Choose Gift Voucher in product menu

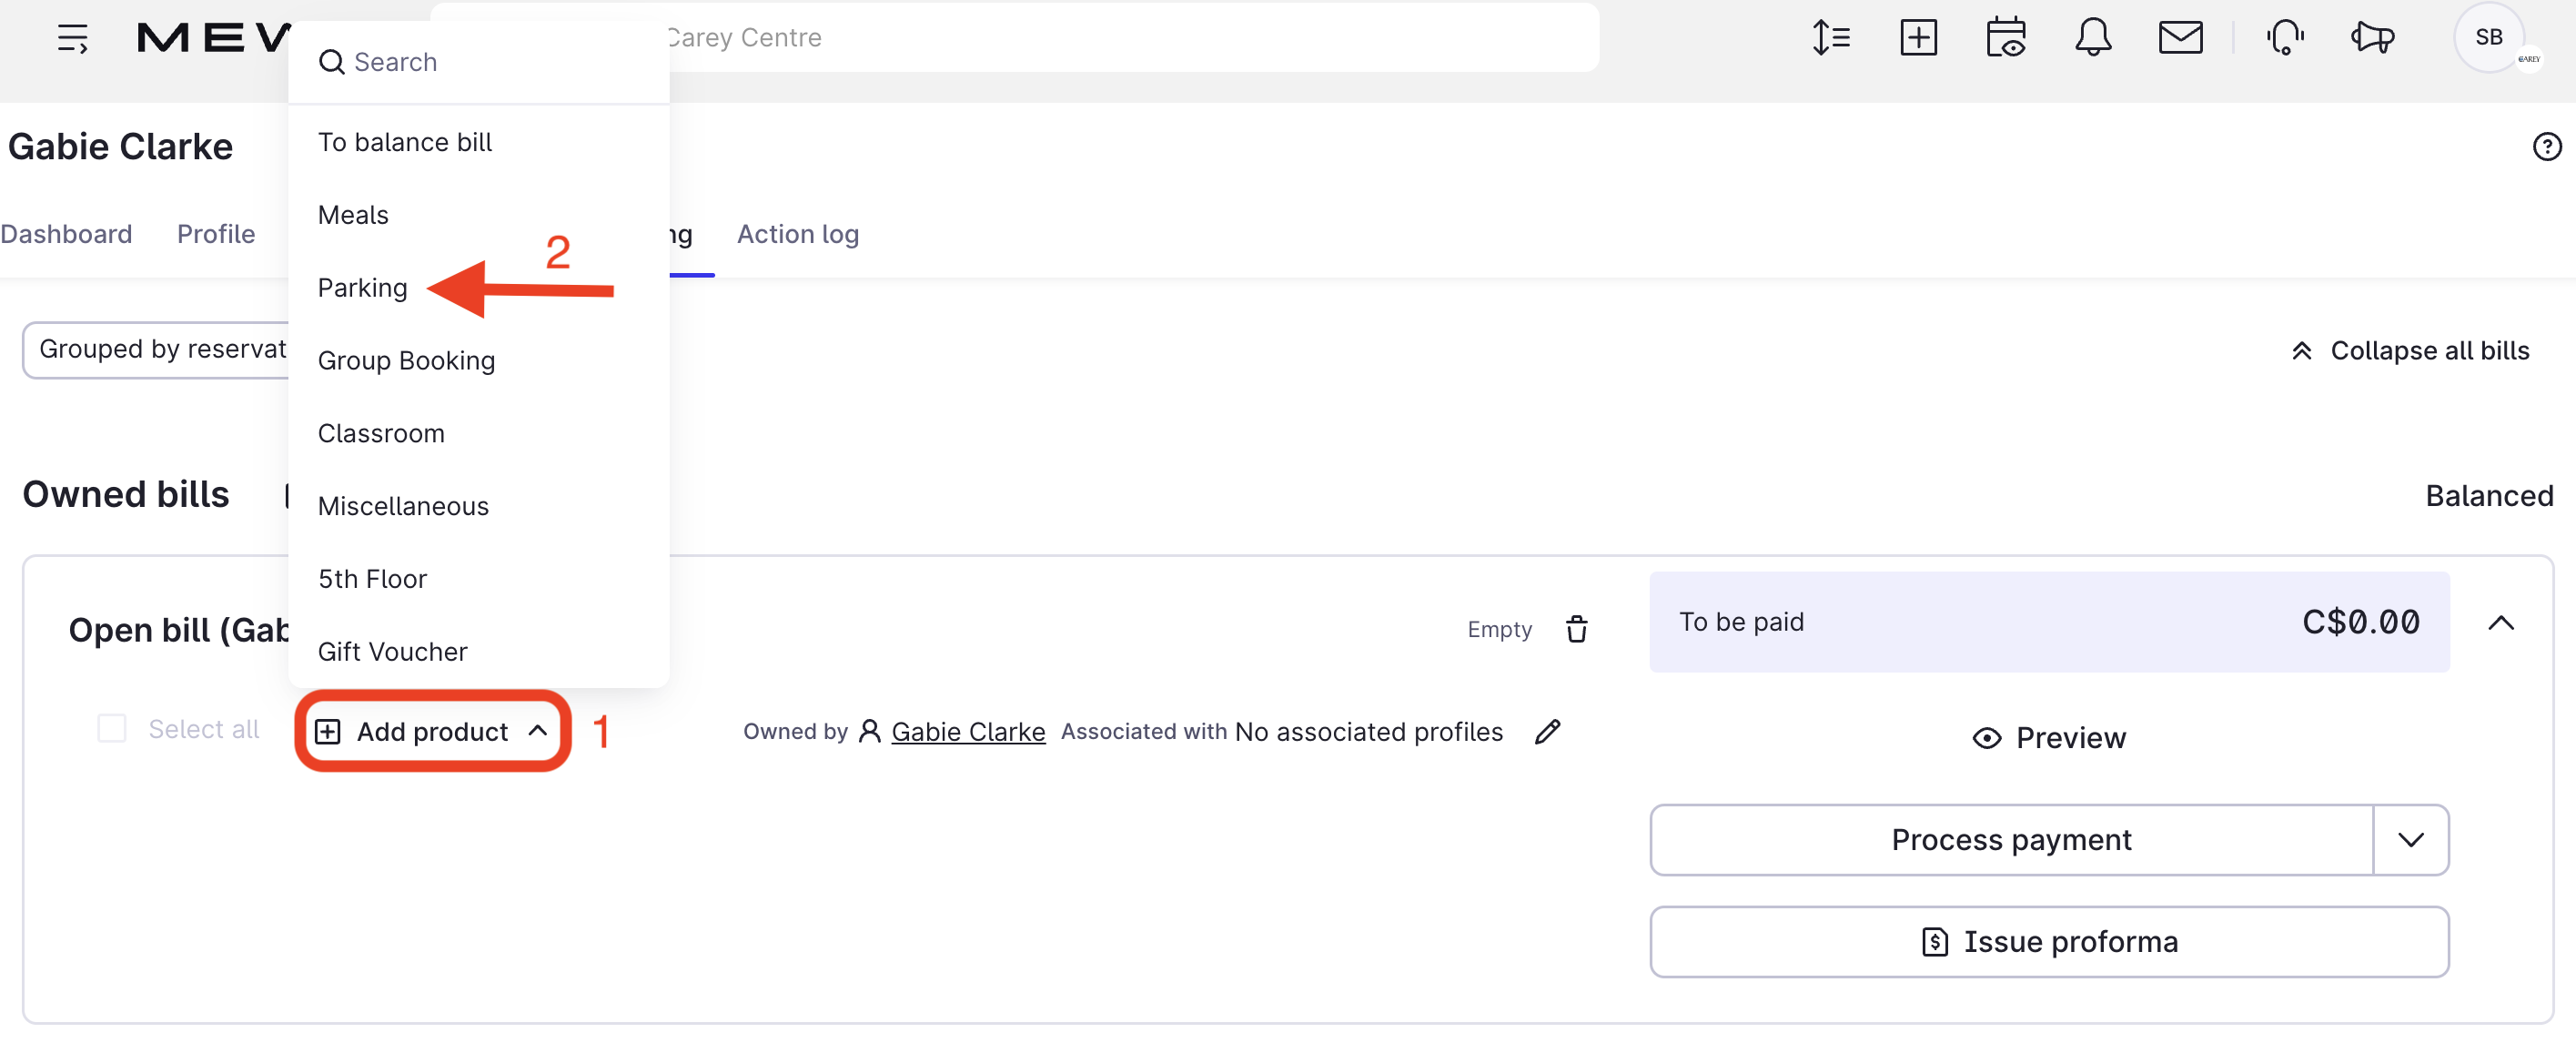[x=392, y=652]
